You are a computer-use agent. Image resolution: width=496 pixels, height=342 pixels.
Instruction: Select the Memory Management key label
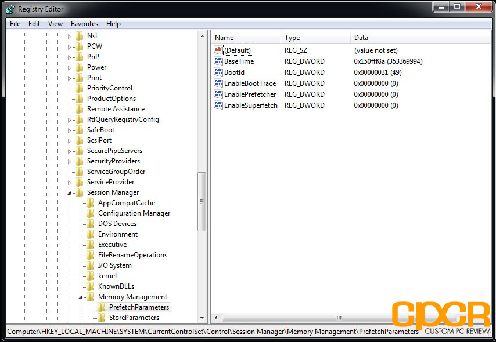pyautogui.click(x=132, y=297)
